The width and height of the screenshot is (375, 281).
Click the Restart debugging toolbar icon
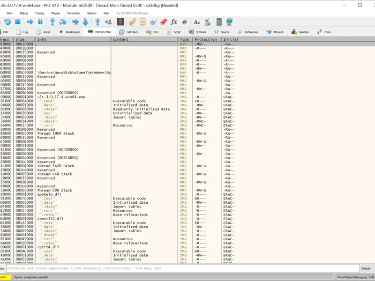(x=7, y=22)
